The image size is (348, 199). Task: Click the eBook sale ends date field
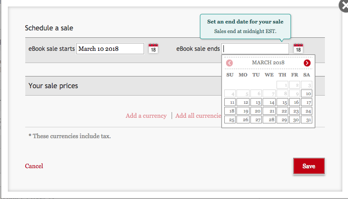(255, 49)
